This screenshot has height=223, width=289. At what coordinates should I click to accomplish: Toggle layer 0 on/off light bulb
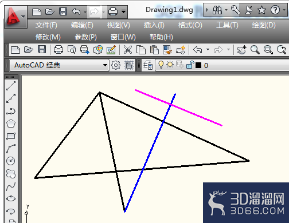coord(161,65)
